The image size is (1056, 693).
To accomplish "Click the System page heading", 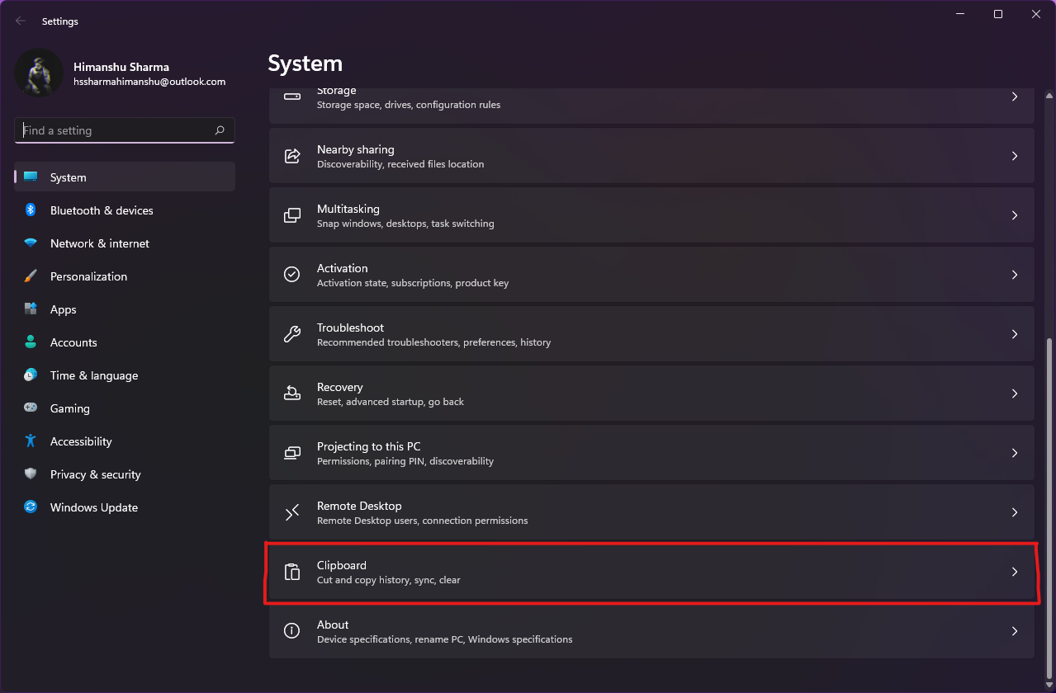I will (305, 64).
